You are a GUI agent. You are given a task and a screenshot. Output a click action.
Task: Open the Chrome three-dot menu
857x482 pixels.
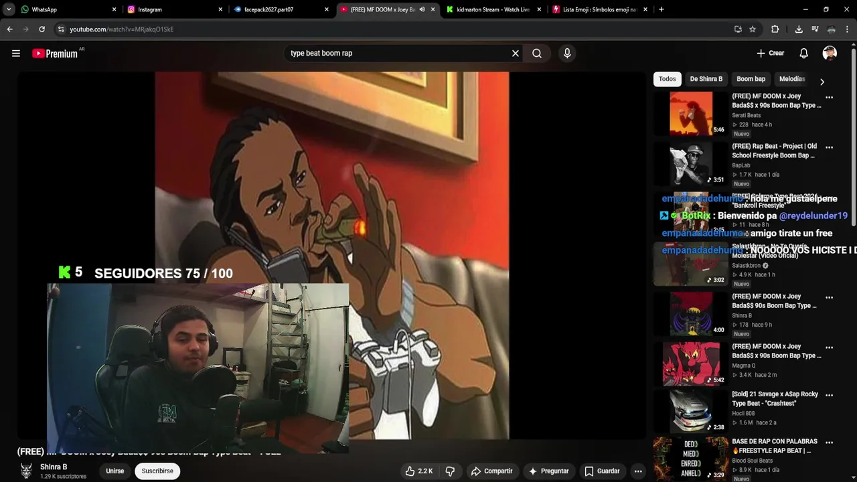(x=848, y=29)
